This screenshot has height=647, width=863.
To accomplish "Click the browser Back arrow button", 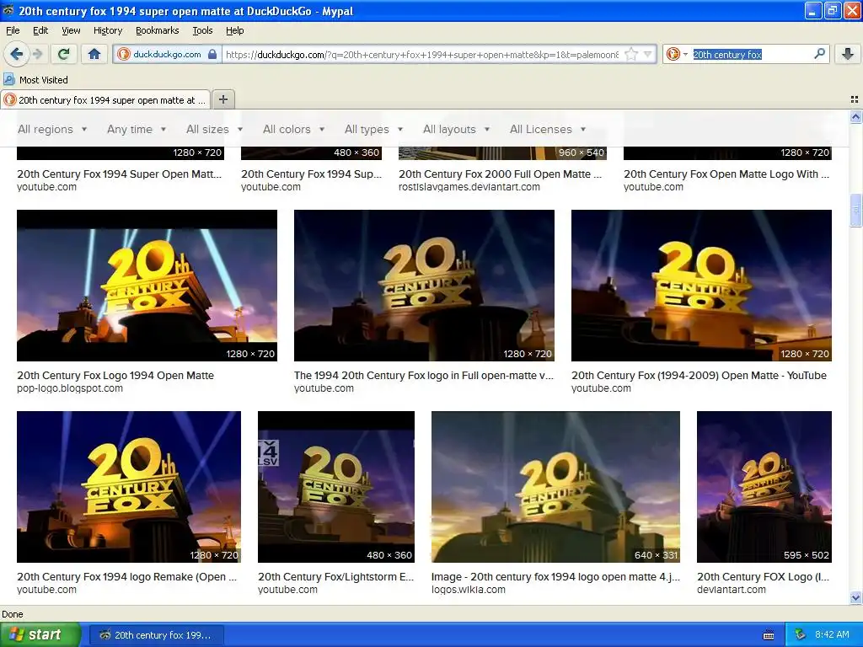I will (x=16, y=54).
